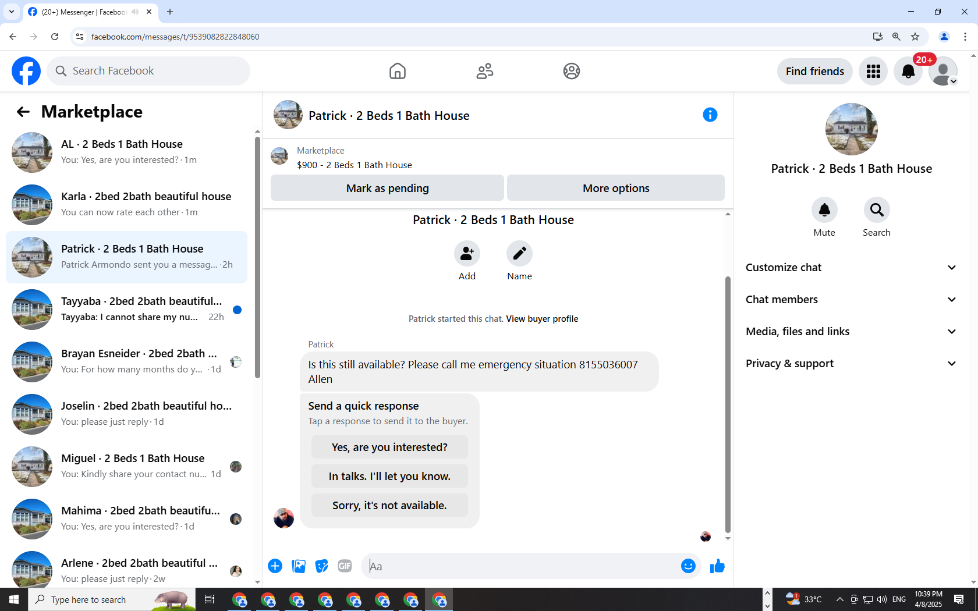
Task: Choose a sticker in composer
Action: tap(321, 566)
